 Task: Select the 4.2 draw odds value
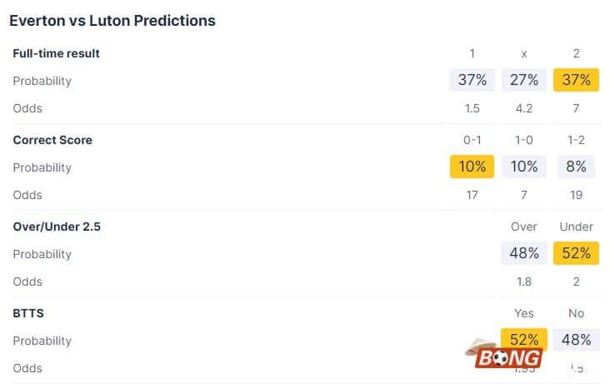click(x=523, y=108)
